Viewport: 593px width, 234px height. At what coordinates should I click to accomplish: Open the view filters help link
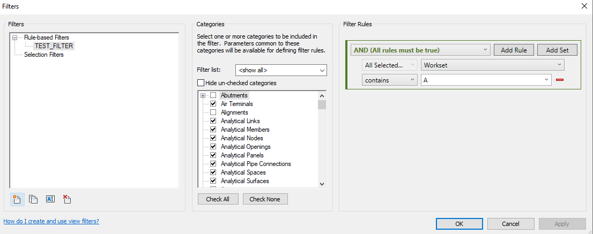tap(51, 221)
